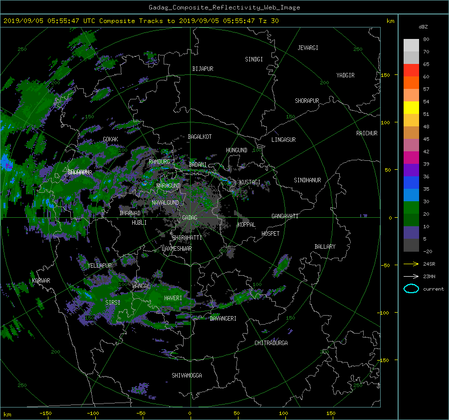Click the NARAGUND city label

[169, 186]
